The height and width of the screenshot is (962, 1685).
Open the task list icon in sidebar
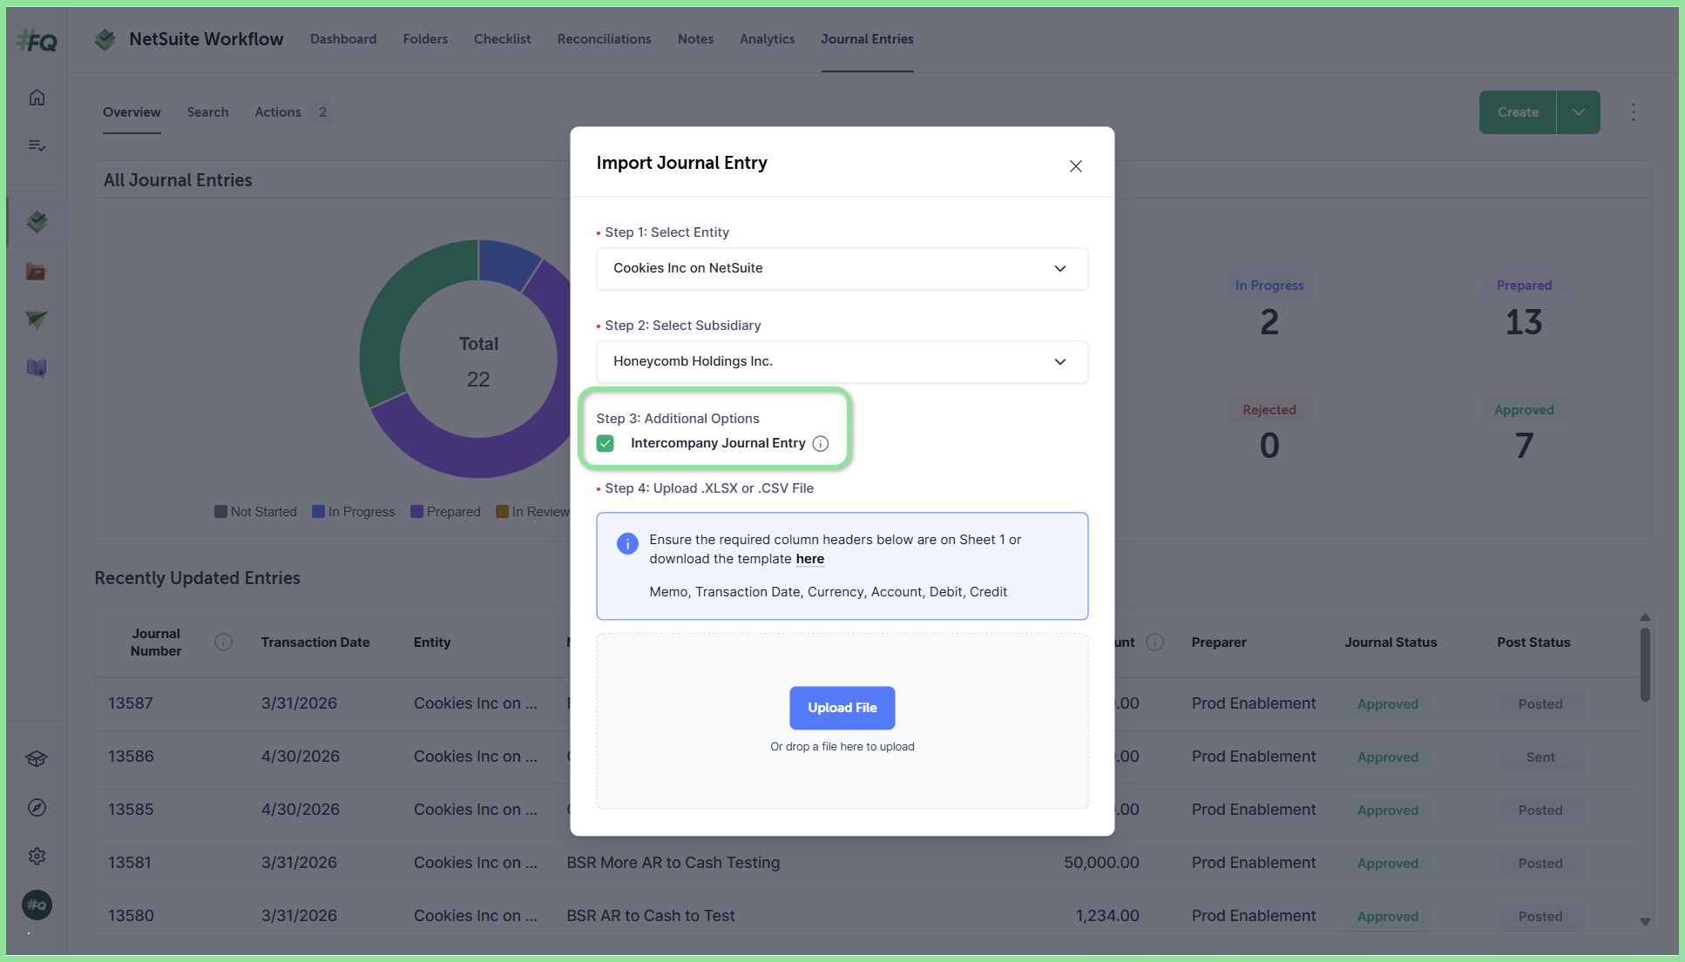(x=37, y=145)
